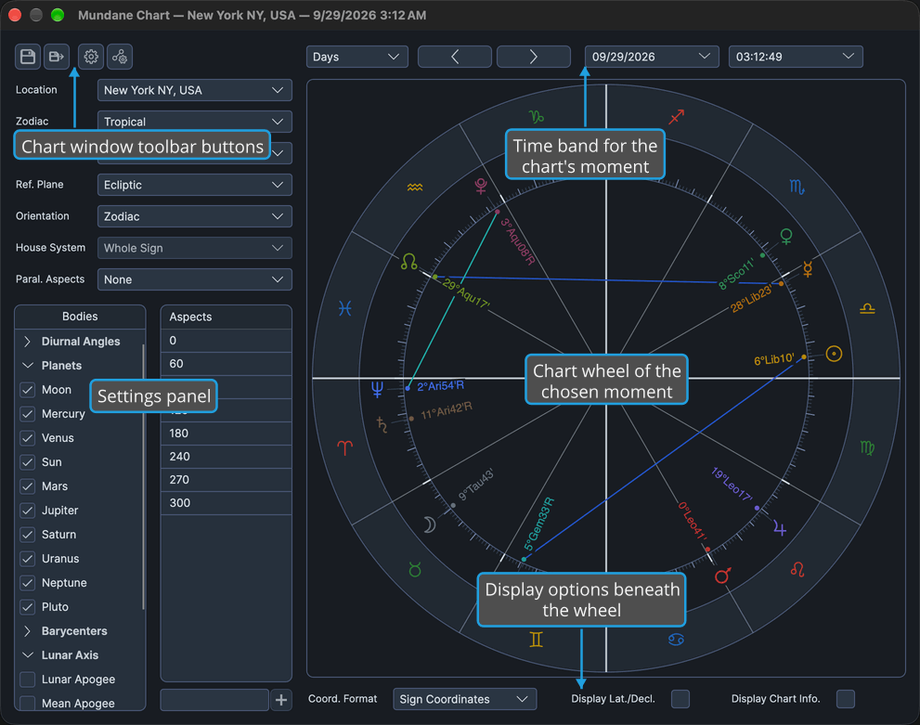Click the Capricorn sign symbol
This screenshot has width=920, height=725.
[x=537, y=117]
